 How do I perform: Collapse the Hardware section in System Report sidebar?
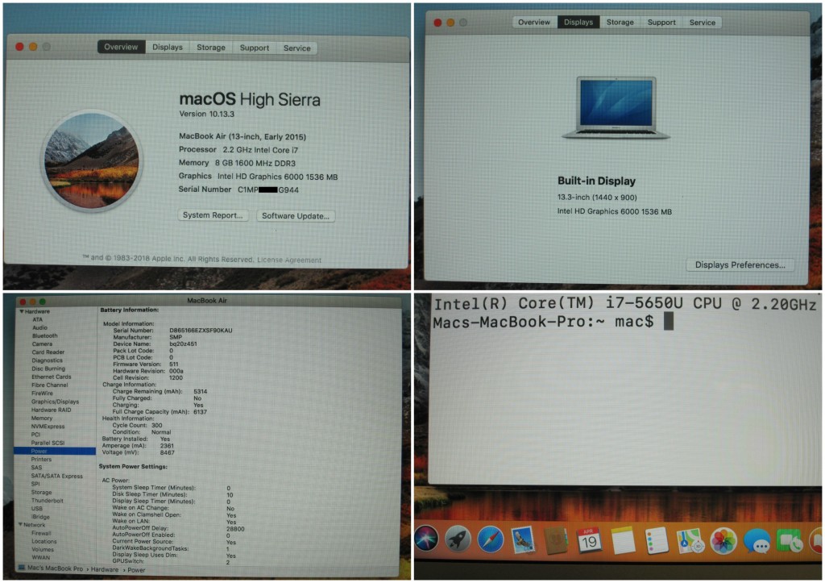point(22,312)
